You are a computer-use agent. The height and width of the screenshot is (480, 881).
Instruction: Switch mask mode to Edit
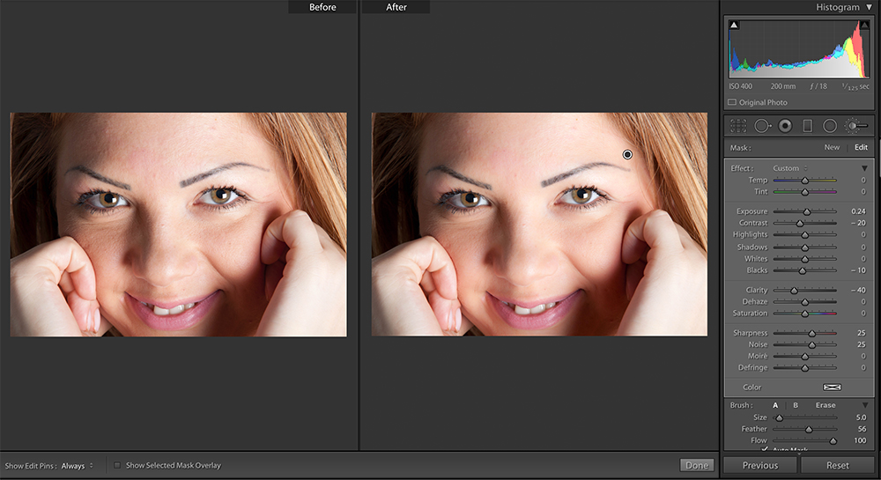pyautogui.click(x=861, y=147)
